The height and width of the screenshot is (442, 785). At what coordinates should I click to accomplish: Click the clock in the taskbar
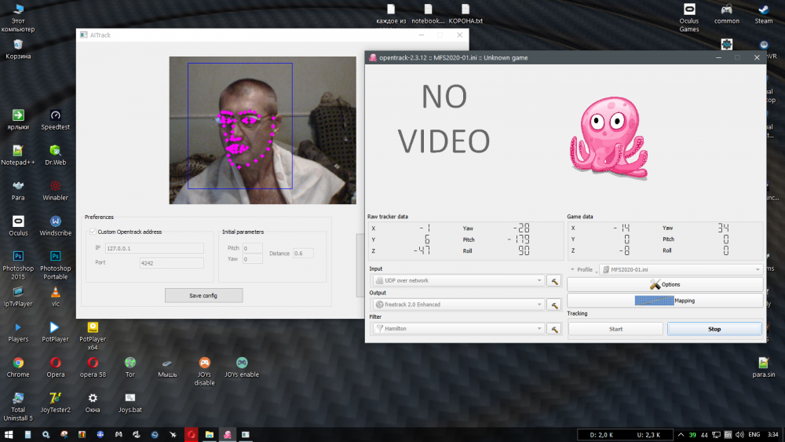tap(773, 434)
